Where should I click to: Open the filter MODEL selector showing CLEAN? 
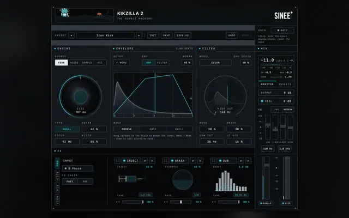215,63
